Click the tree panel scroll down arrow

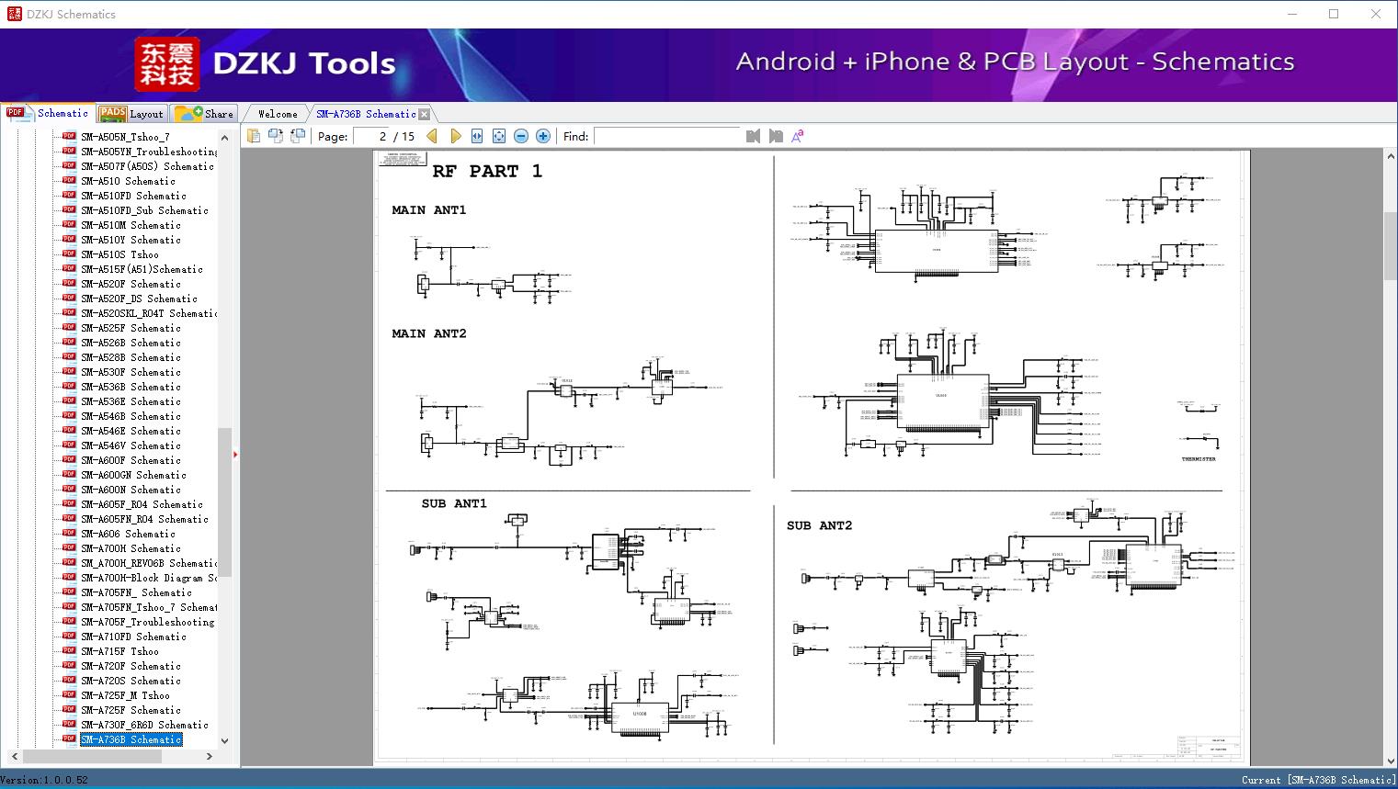[224, 740]
